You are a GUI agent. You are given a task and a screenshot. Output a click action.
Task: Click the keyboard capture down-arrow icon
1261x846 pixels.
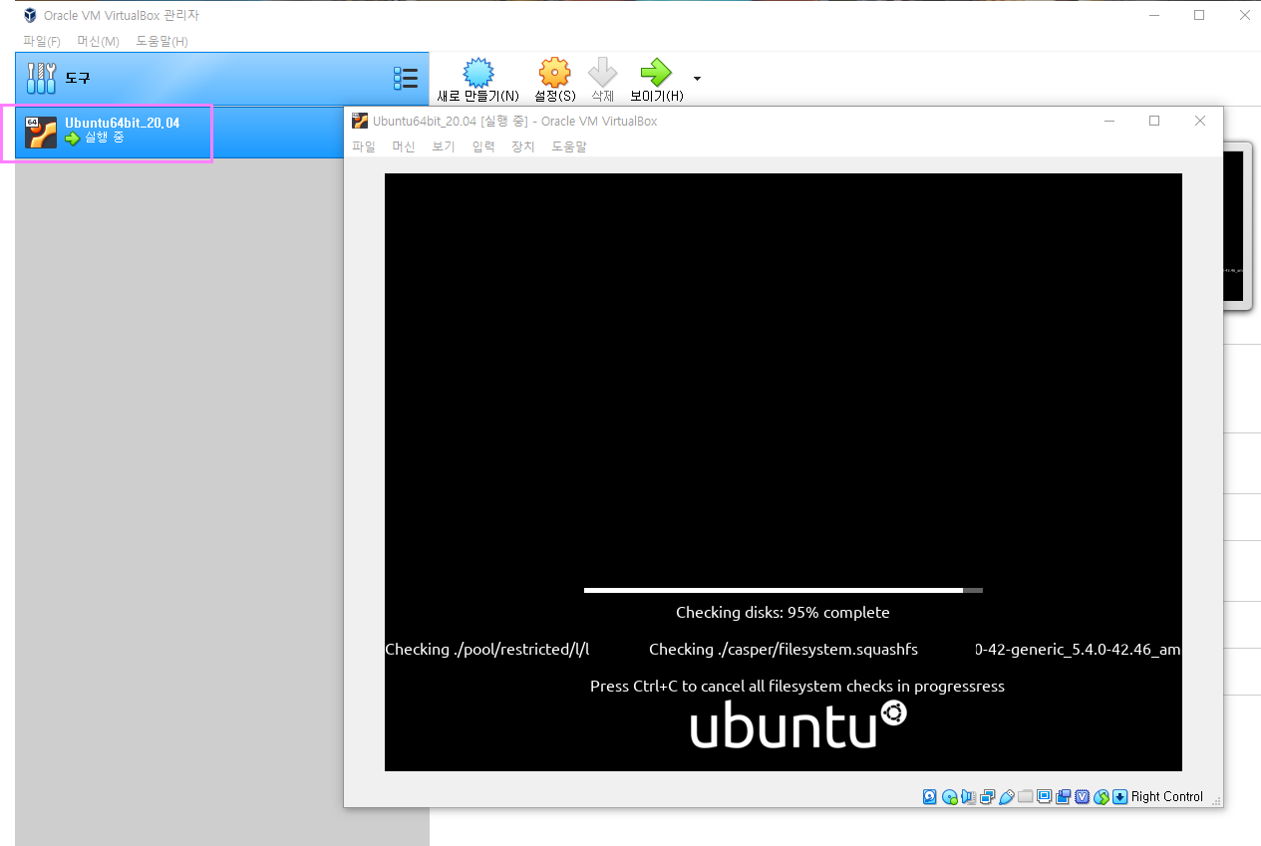tap(1119, 797)
